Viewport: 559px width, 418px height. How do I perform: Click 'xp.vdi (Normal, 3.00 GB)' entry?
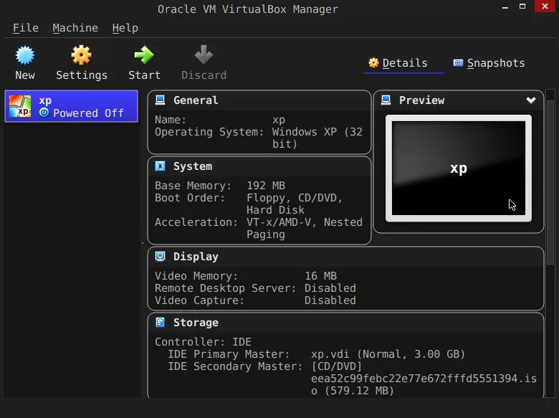pos(388,354)
